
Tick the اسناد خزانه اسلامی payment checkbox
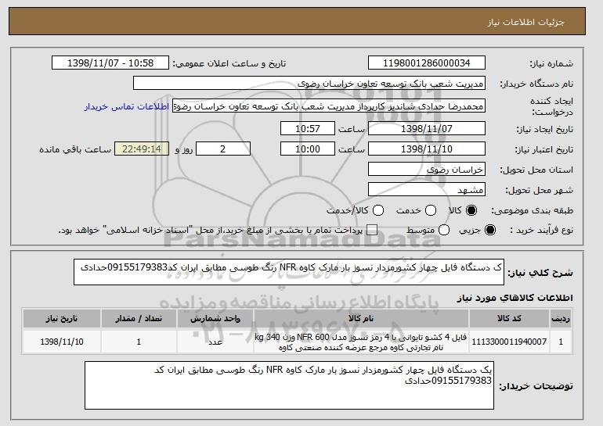click(x=372, y=230)
